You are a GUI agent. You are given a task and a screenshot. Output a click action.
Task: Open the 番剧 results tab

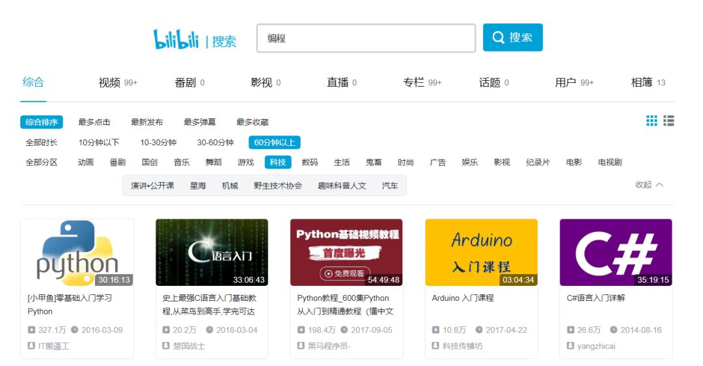(x=189, y=83)
